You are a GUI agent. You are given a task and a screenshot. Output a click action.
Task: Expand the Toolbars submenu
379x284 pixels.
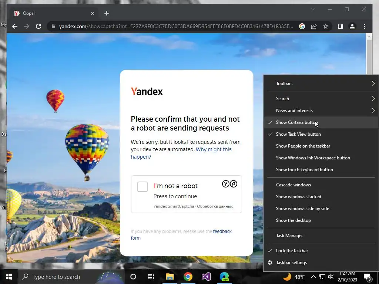tap(321, 83)
